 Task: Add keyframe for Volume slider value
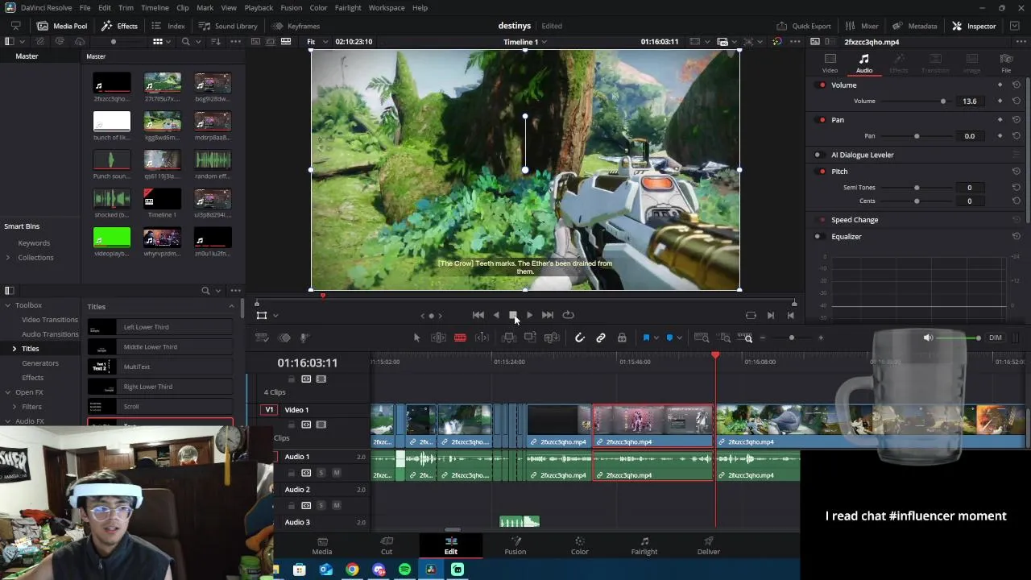click(x=1000, y=101)
